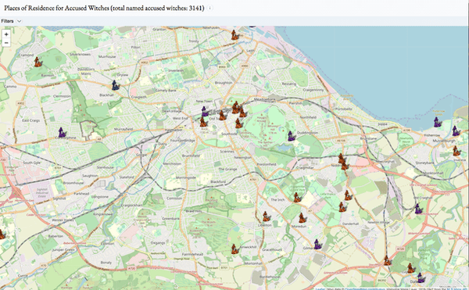Select the orange witch marker west of Alnwickhill

pos(234,249)
